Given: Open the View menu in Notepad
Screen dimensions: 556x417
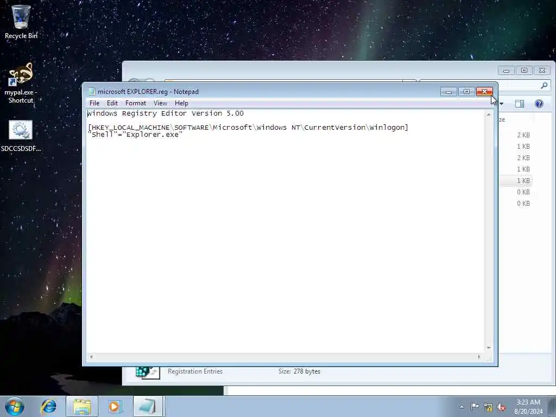Looking at the screenshot, I should (x=160, y=103).
